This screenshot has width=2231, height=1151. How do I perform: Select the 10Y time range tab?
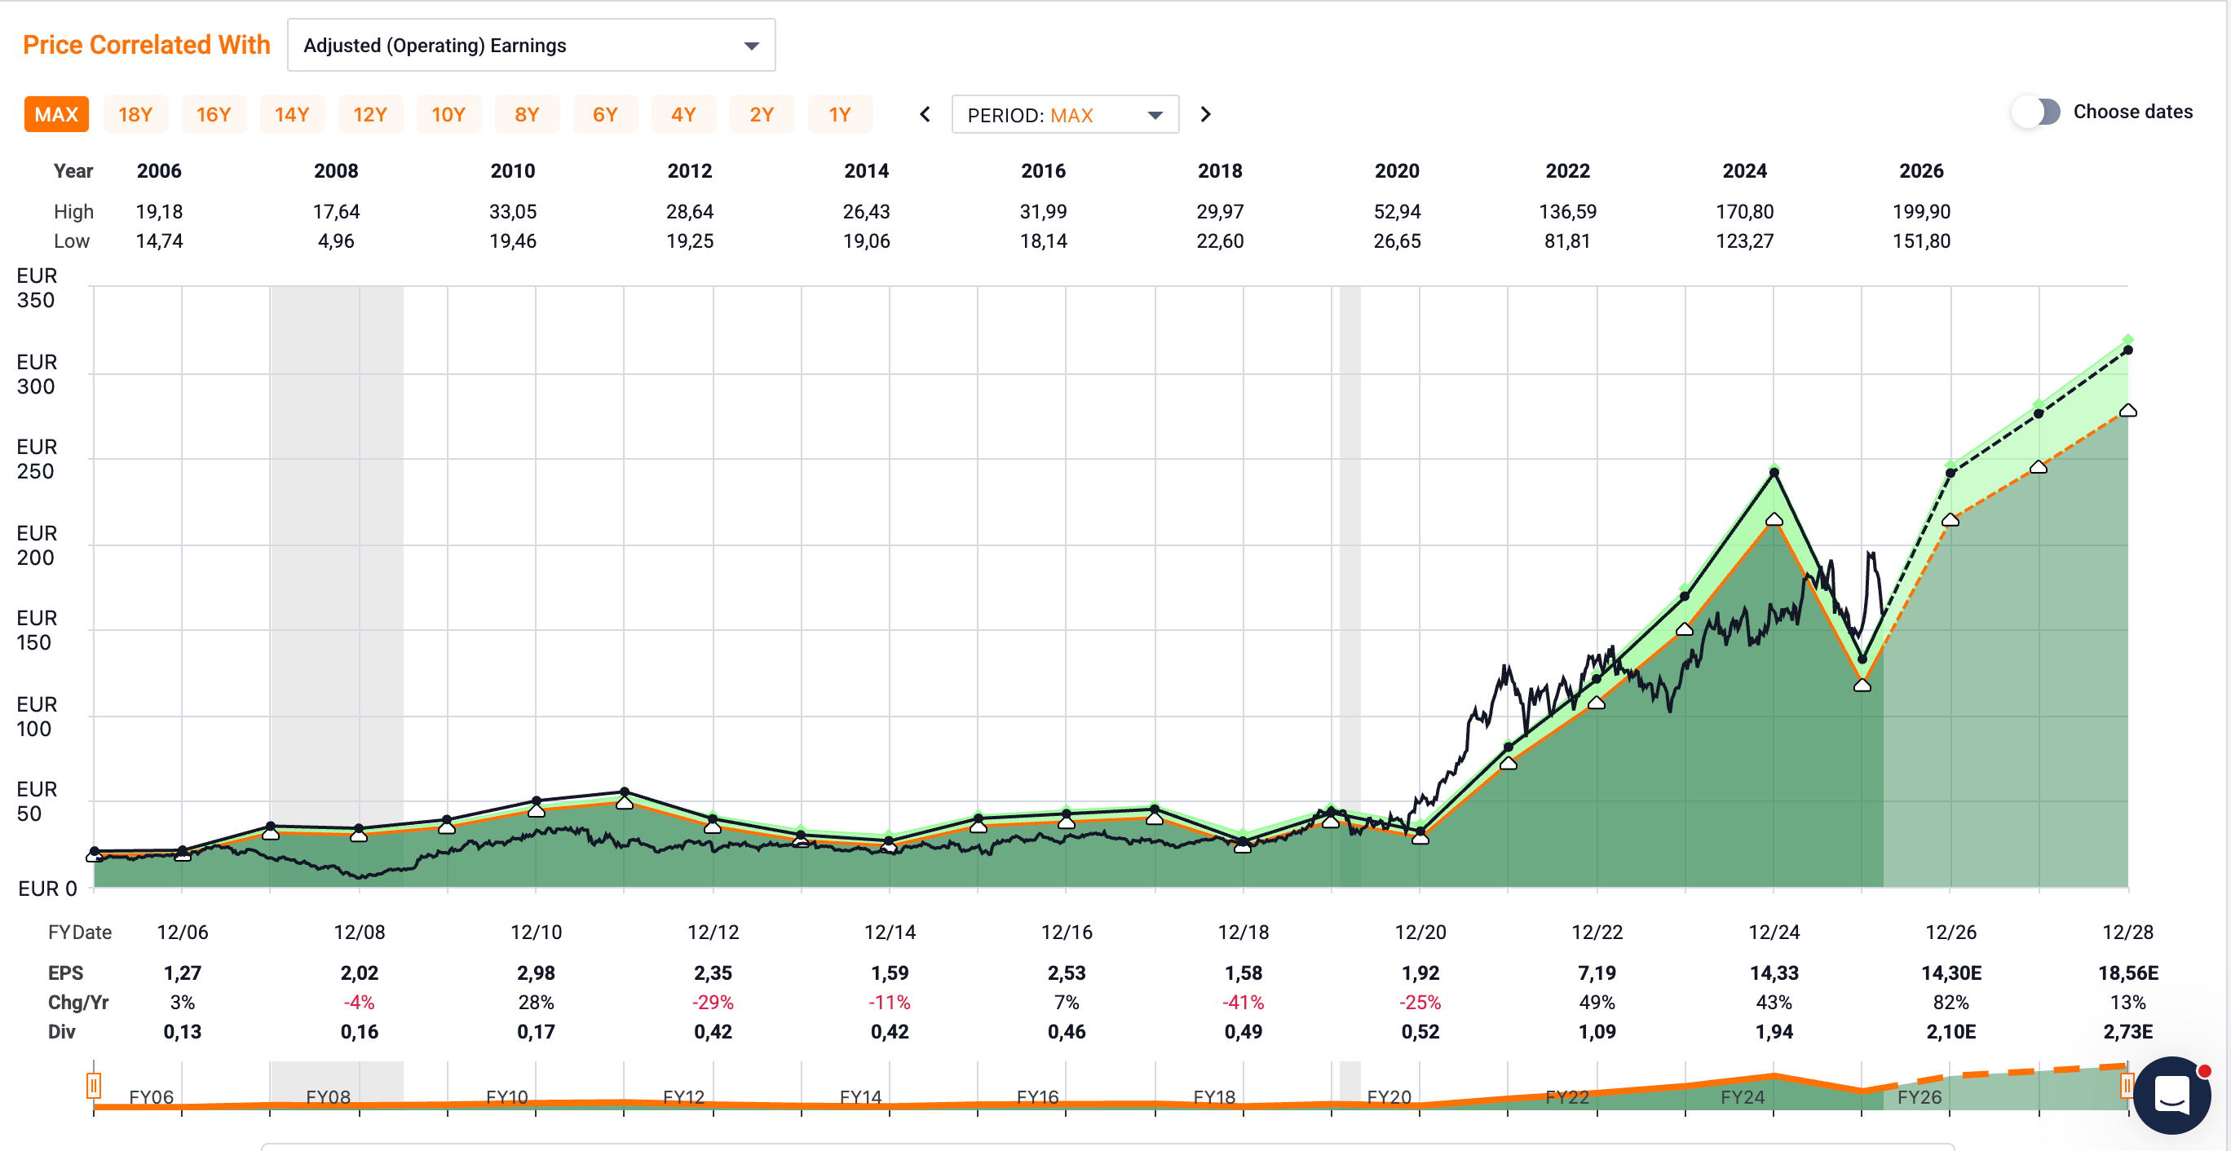pos(448,114)
